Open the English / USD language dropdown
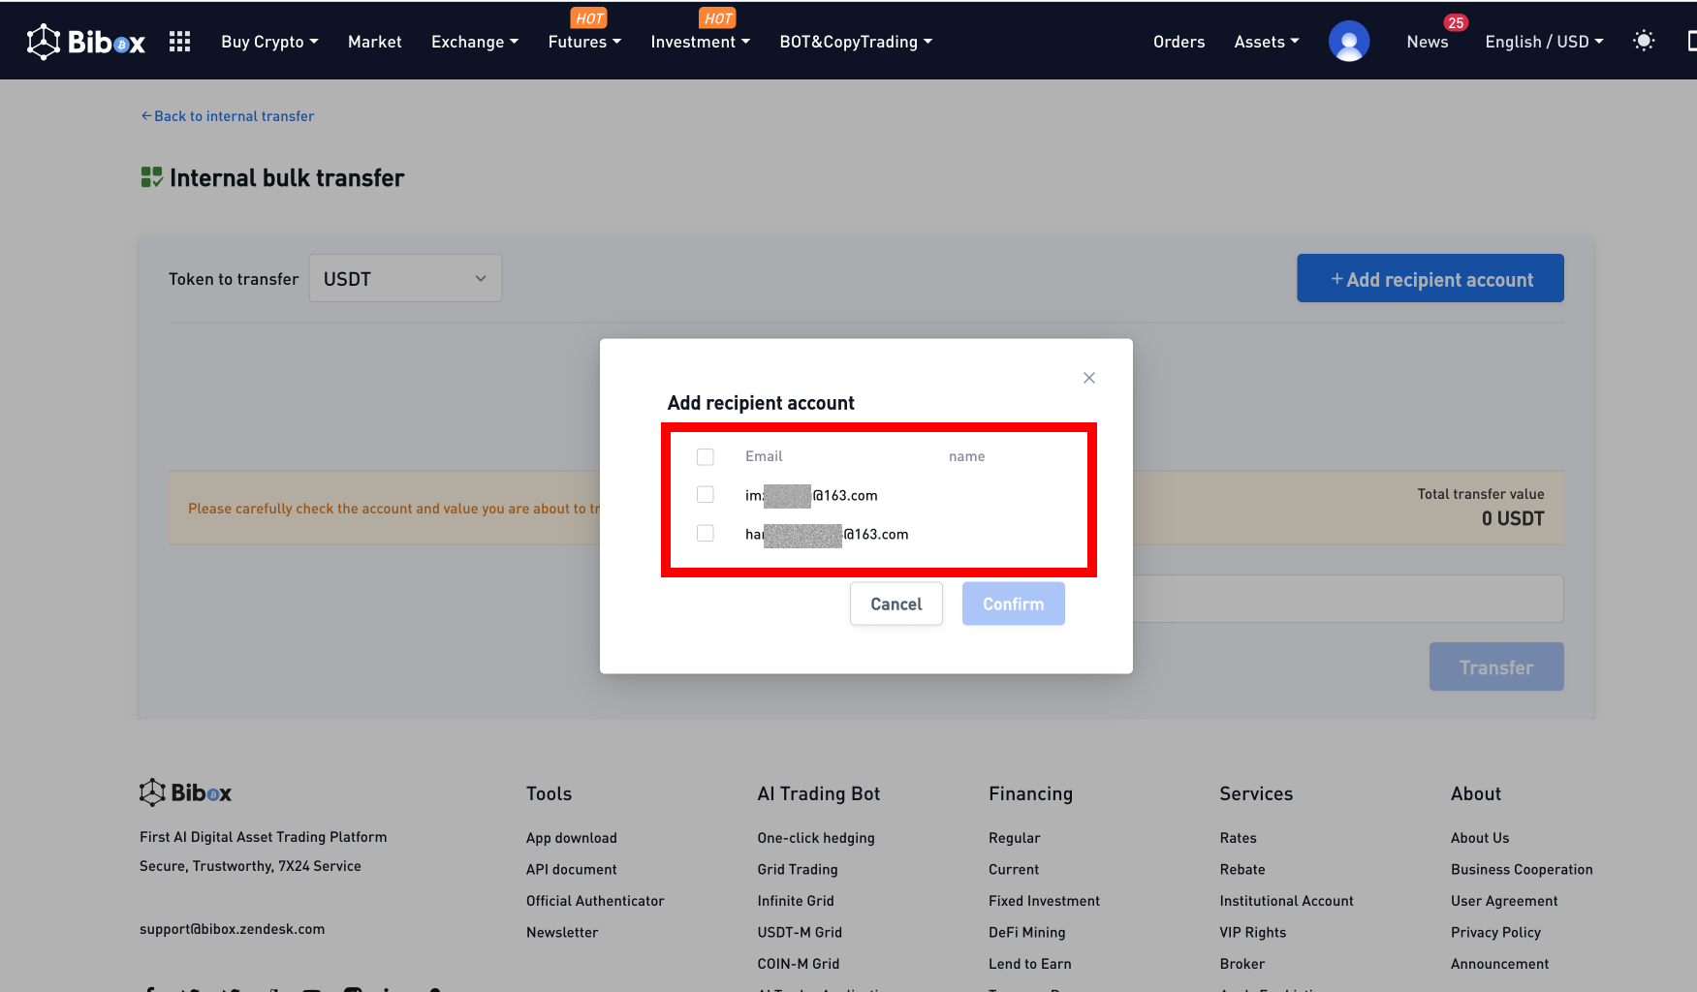This screenshot has width=1697, height=992. [1543, 42]
